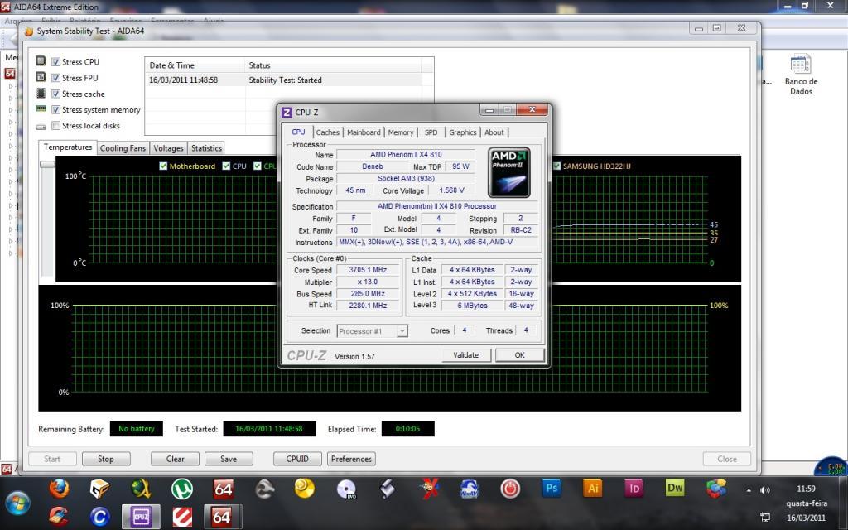Open Banco de Dados icon in AIDA64

pos(801,75)
